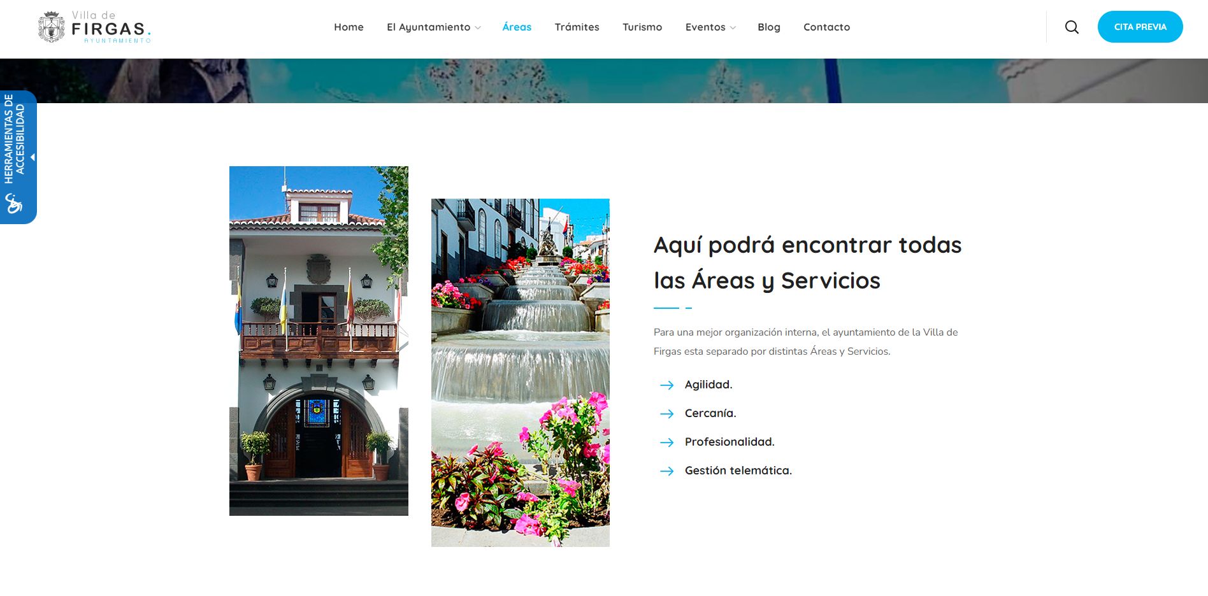Screen dimensions: 1208x596
Task: Click the heading 'Aquí podrá encontrar todas las Áreas y Servicios'
Action: point(808,262)
